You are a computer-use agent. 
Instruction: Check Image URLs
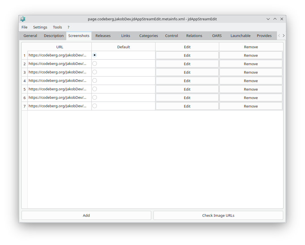[x=218, y=215]
